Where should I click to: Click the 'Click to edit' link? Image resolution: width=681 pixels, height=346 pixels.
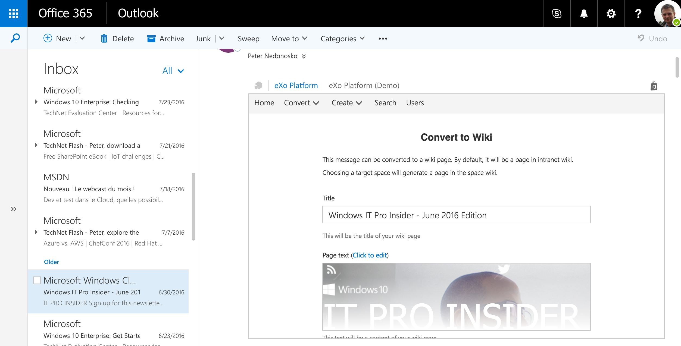click(x=370, y=255)
